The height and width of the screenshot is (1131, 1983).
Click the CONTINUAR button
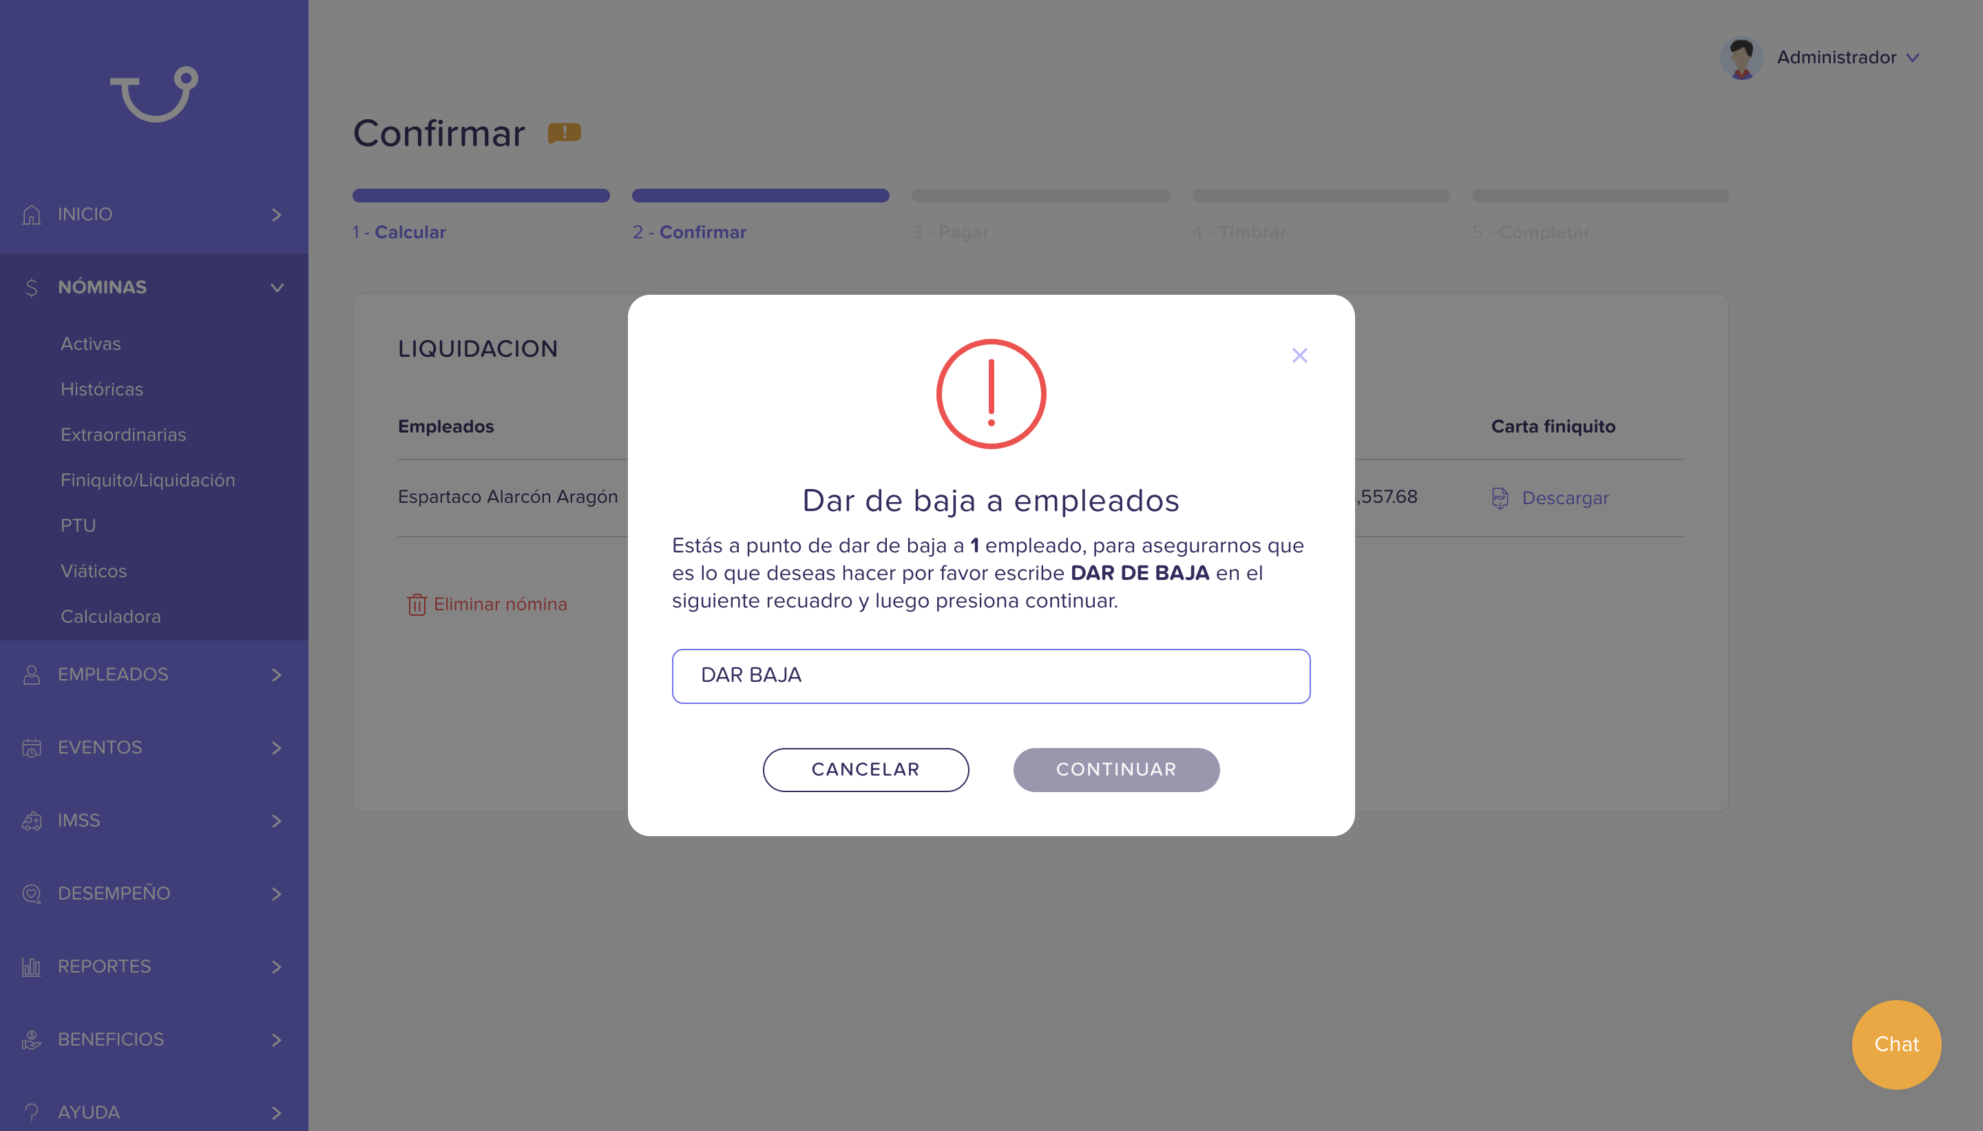pyautogui.click(x=1117, y=770)
